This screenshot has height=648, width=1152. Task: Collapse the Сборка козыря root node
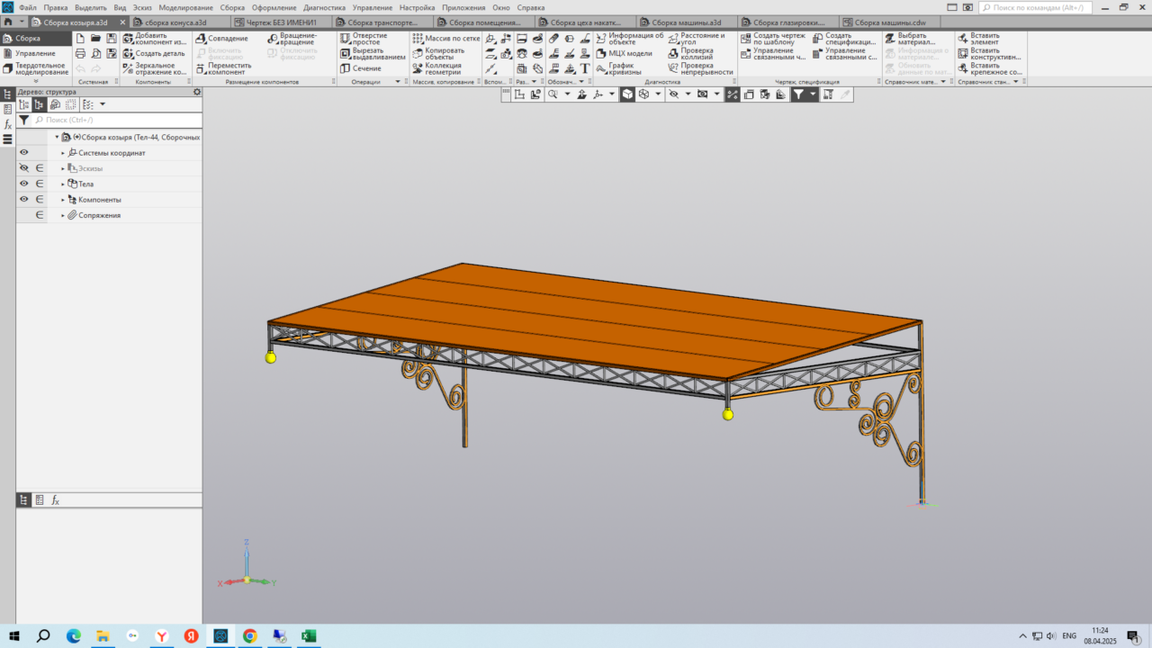(57, 137)
